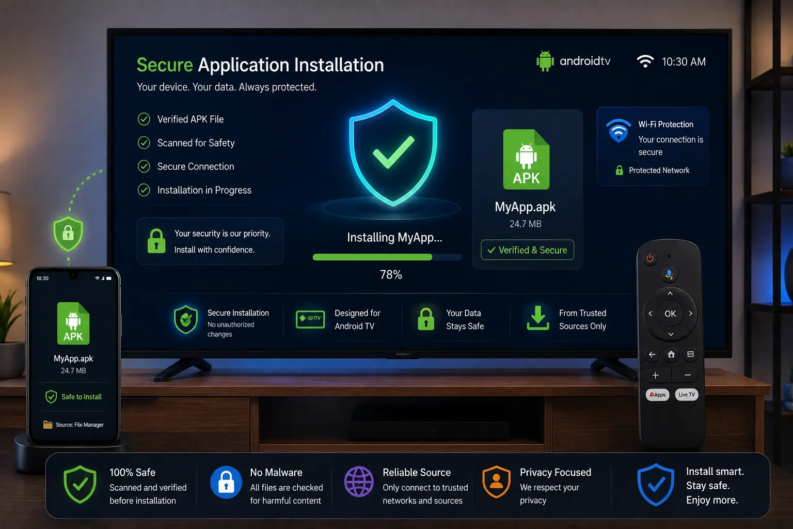The height and width of the screenshot is (529, 793).
Task: Click the Android TV robot logo
Action: pyautogui.click(x=545, y=61)
